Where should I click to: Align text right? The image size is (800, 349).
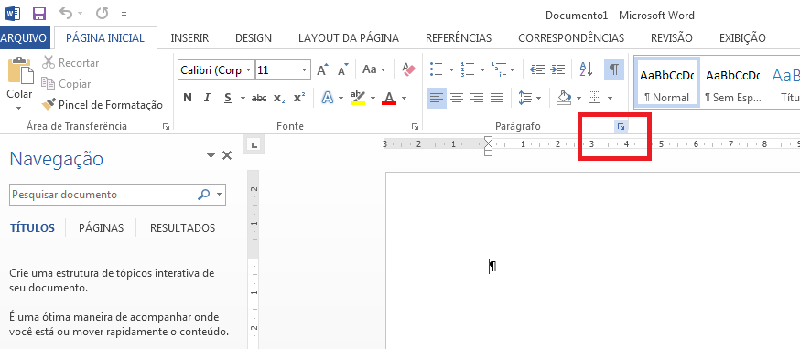click(477, 98)
